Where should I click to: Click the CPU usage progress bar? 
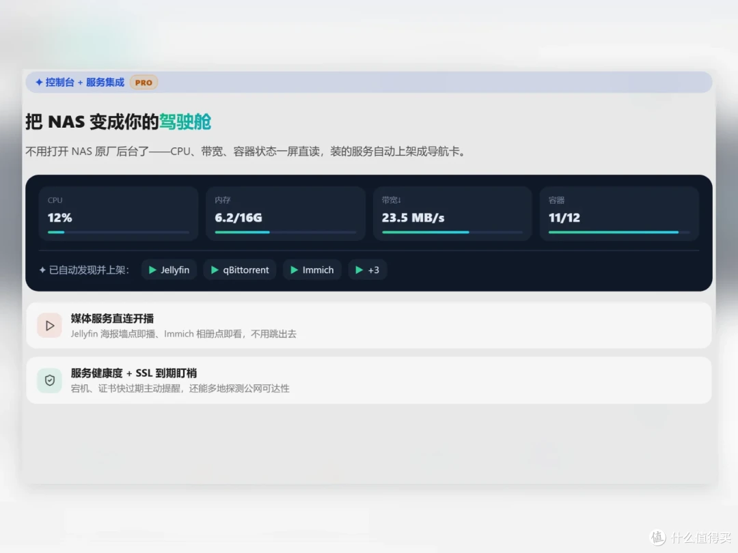pos(118,232)
